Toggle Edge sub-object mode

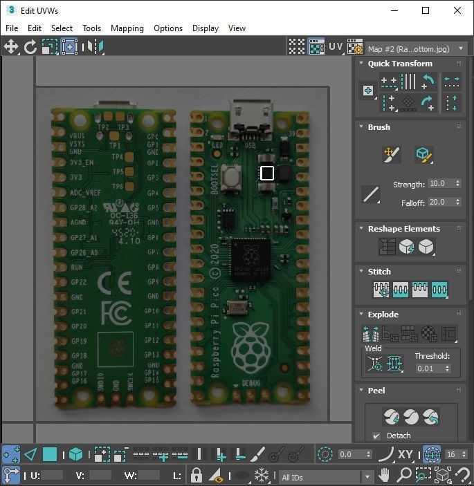tap(30, 455)
